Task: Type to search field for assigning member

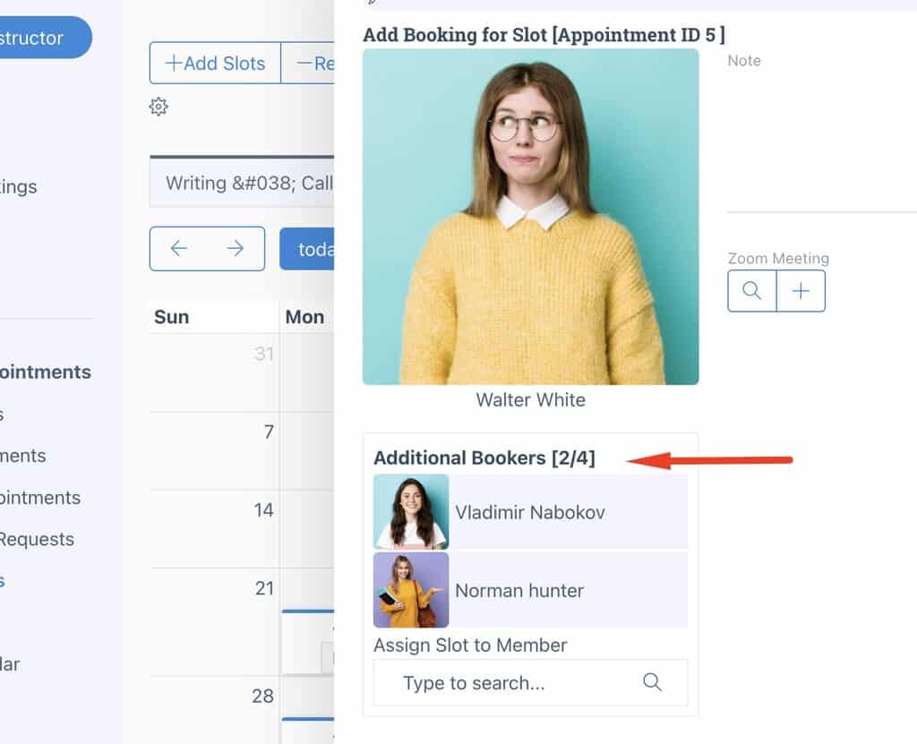Action: [x=530, y=682]
